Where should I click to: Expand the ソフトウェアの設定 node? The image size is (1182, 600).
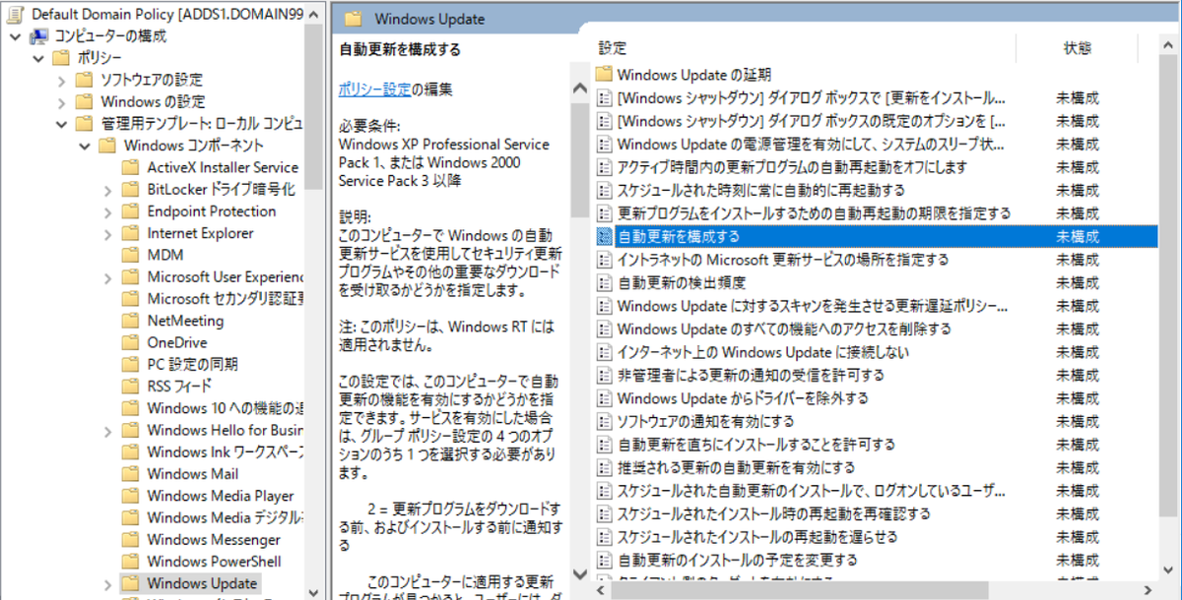(61, 80)
